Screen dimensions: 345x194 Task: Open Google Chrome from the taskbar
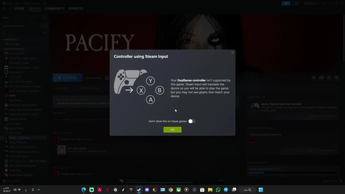point(171,190)
